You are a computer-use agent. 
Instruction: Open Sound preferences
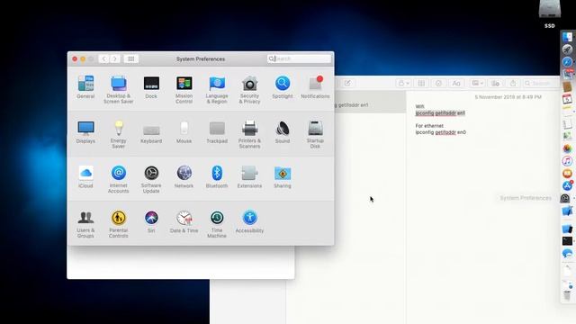point(283,132)
